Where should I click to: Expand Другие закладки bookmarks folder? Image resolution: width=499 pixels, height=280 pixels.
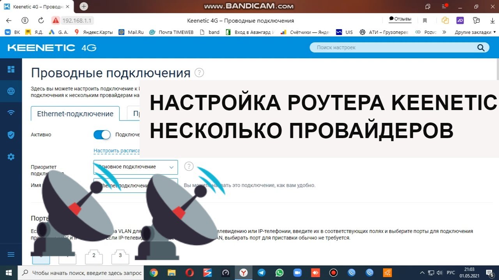coord(475,32)
